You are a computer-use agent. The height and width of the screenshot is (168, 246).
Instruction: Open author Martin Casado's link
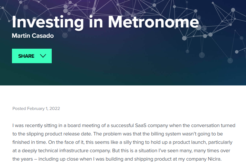[33, 35]
